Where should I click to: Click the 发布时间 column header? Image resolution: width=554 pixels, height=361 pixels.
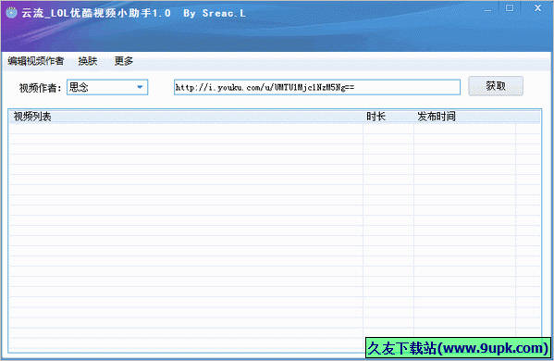(464, 117)
